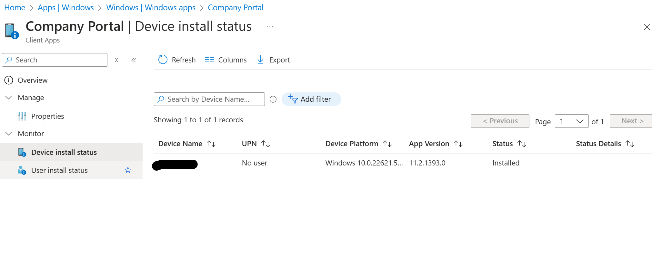Export the device install status list
Screen dimensions: 652x263
[x=273, y=60]
